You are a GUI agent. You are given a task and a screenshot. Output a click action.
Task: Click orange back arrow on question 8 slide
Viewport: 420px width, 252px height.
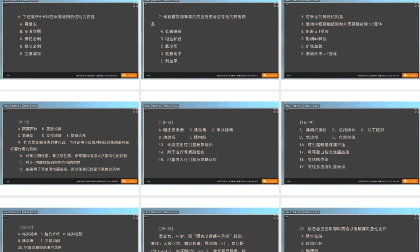point(410,76)
